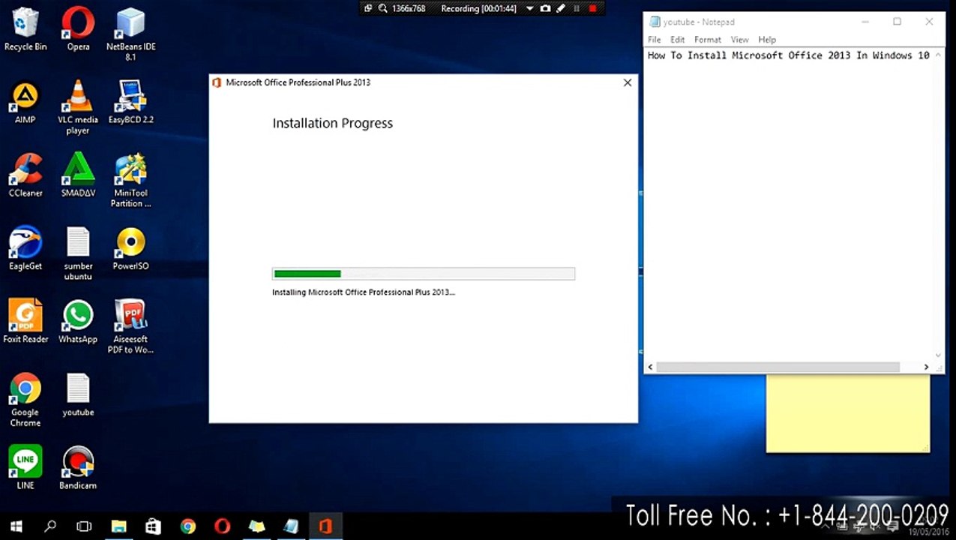Image resolution: width=956 pixels, height=540 pixels.
Task: Open WhatsApp desktop shortcut
Action: coord(78,322)
